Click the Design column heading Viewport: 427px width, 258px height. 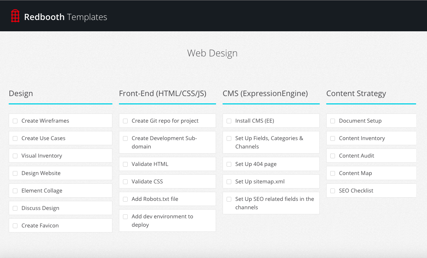[21, 94]
